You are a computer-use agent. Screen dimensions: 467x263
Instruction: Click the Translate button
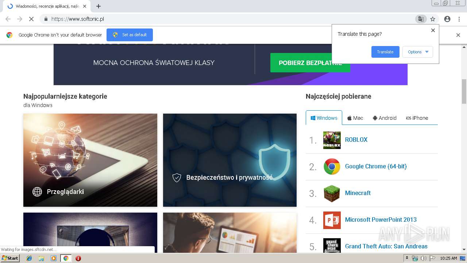tap(385, 52)
